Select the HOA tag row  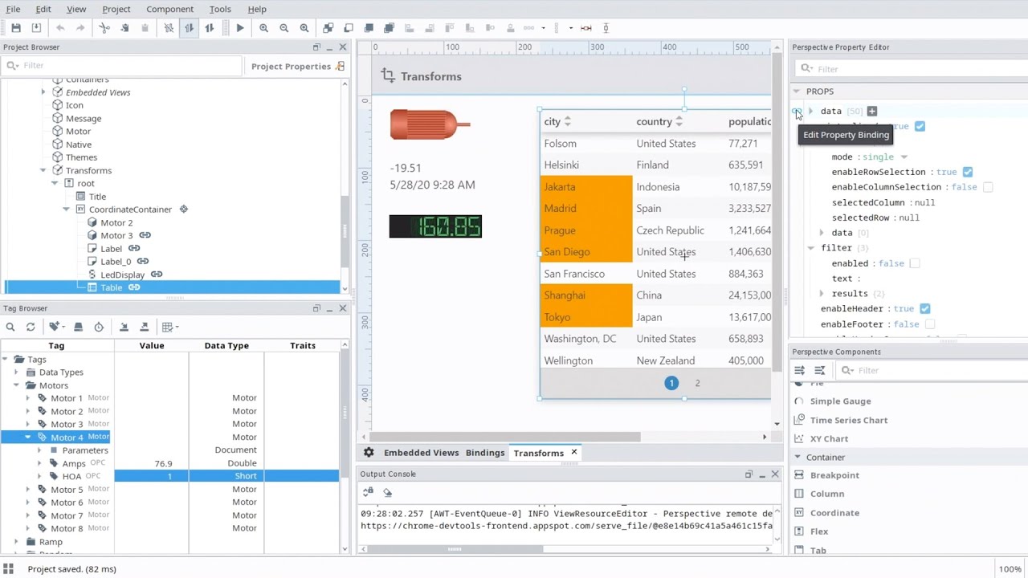(x=169, y=476)
